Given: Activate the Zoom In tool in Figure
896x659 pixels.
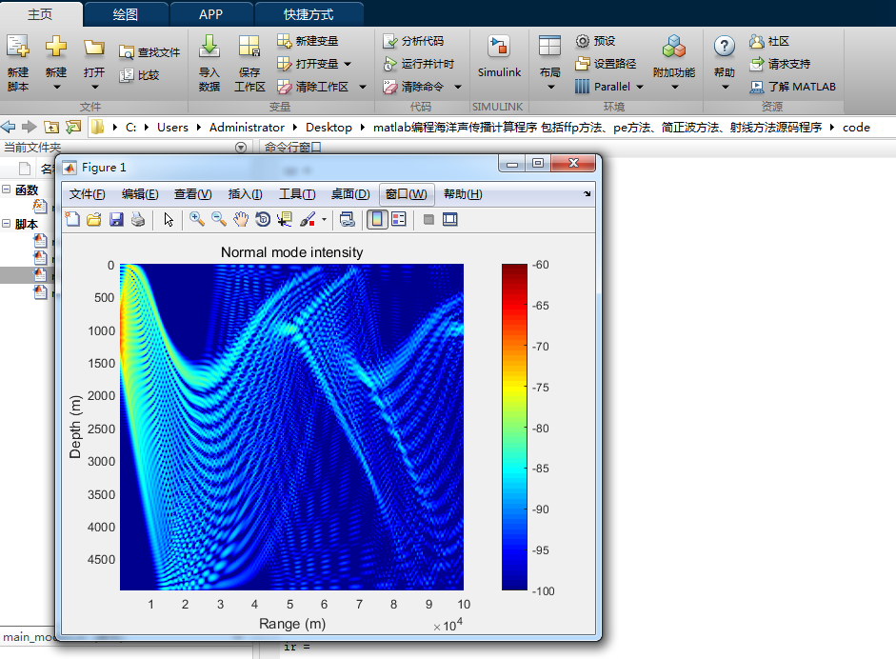Looking at the screenshot, I should point(197,219).
